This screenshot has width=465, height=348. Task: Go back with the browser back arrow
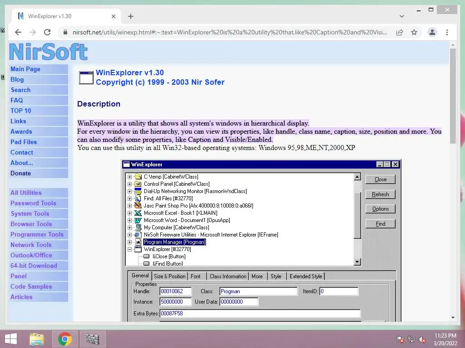tap(18, 32)
